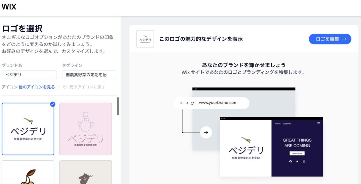The height and width of the screenshot is (184, 361).
Task: Select the pink apron logo design
Action: point(86,129)
